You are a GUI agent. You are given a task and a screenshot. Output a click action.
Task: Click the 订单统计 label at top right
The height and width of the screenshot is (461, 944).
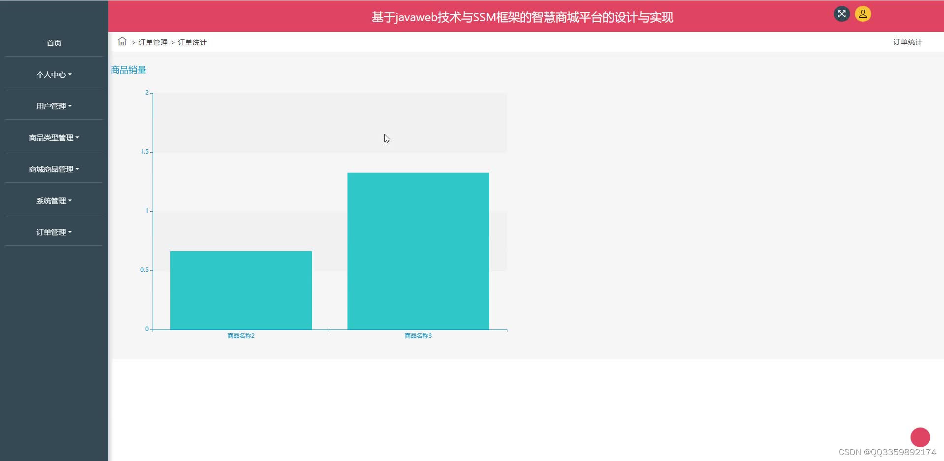(908, 42)
